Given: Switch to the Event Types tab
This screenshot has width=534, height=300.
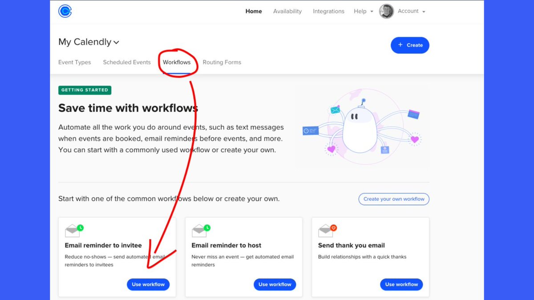Looking at the screenshot, I should (75, 62).
